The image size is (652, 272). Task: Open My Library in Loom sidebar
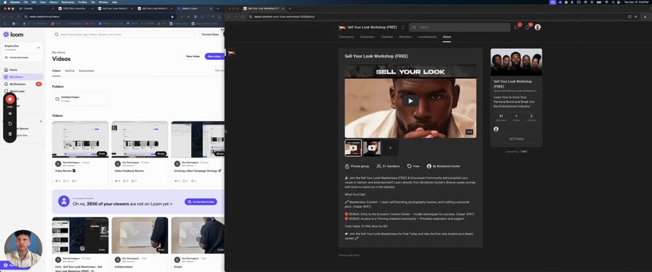pos(24,77)
